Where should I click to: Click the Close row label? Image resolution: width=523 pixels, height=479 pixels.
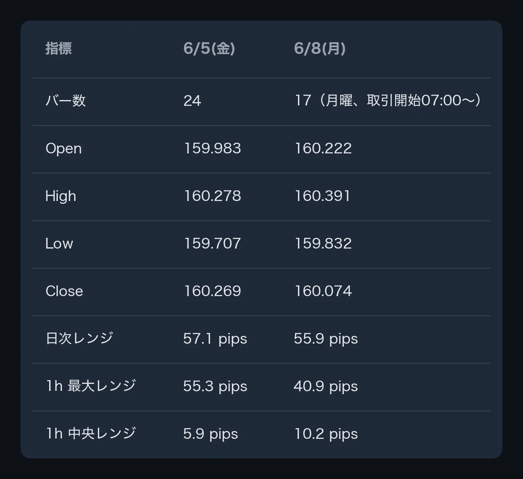(64, 291)
